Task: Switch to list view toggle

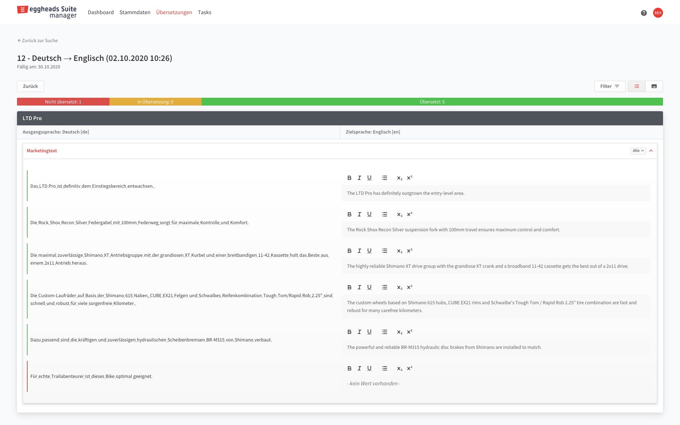Action: point(636,86)
